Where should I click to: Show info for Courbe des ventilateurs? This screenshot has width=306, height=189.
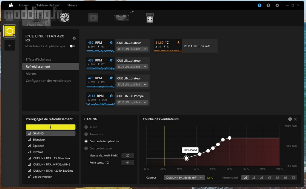click(x=290, y=119)
